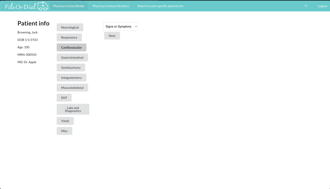Screen dimensions: 330x189
Task: Open the Labs and Diagnostics section
Action: click(73, 109)
